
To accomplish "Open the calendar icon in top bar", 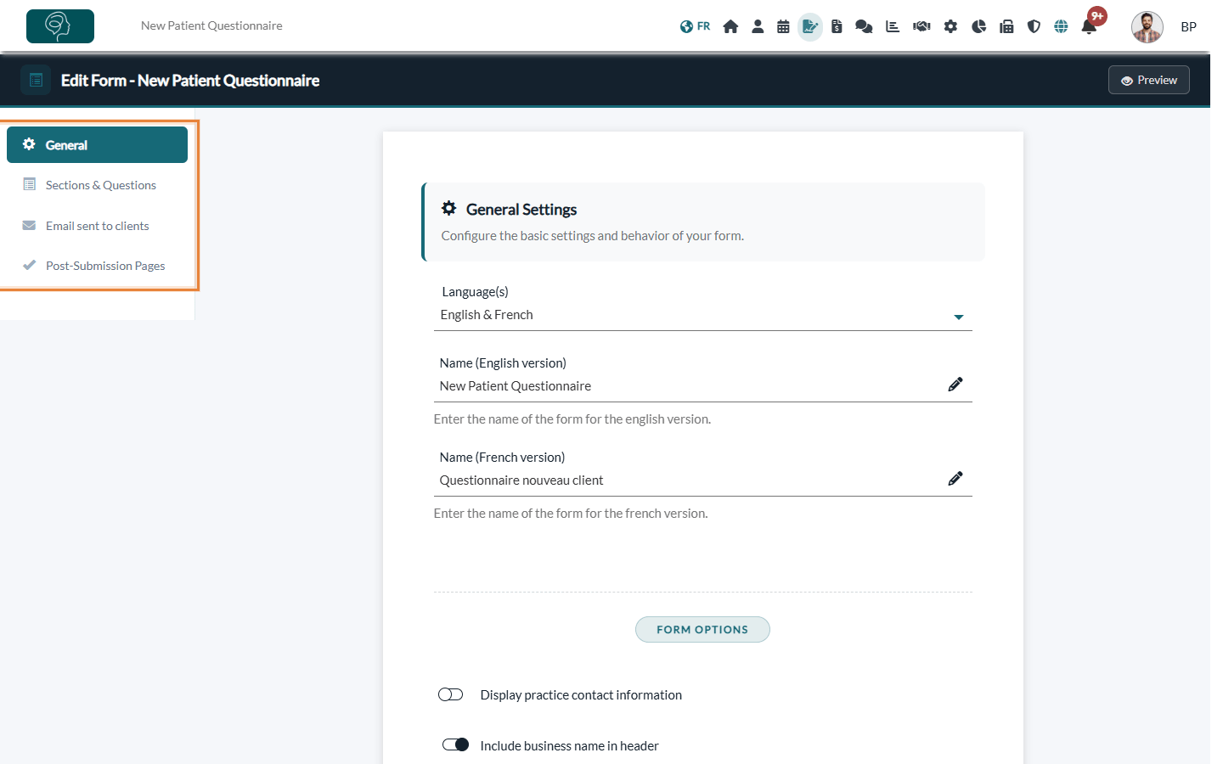I will point(783,26).
